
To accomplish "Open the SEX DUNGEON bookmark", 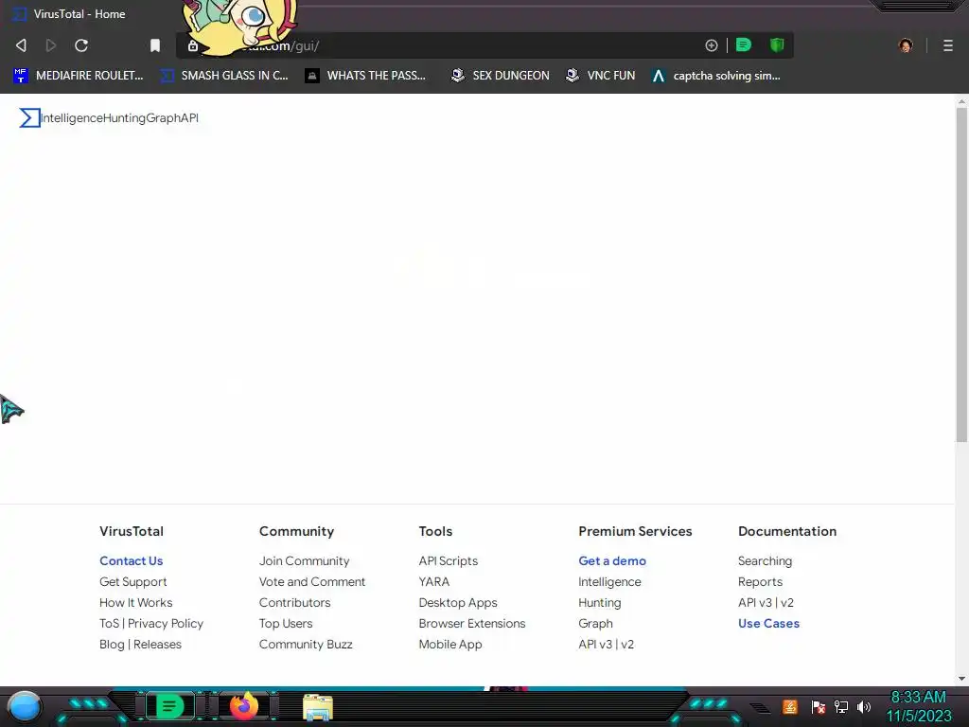I will (x=500, y=76).
